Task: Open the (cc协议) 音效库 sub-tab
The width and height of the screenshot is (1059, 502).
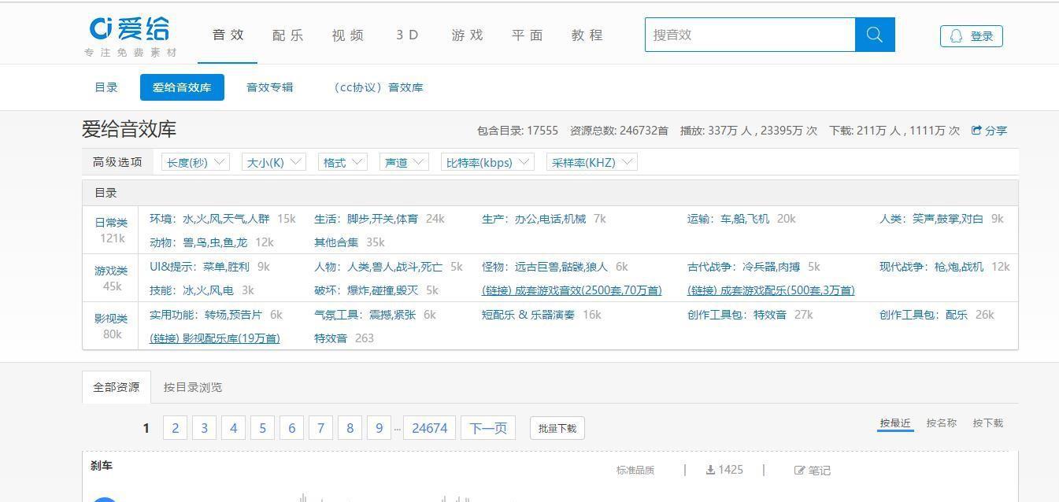Action: (x=378, y=87)
